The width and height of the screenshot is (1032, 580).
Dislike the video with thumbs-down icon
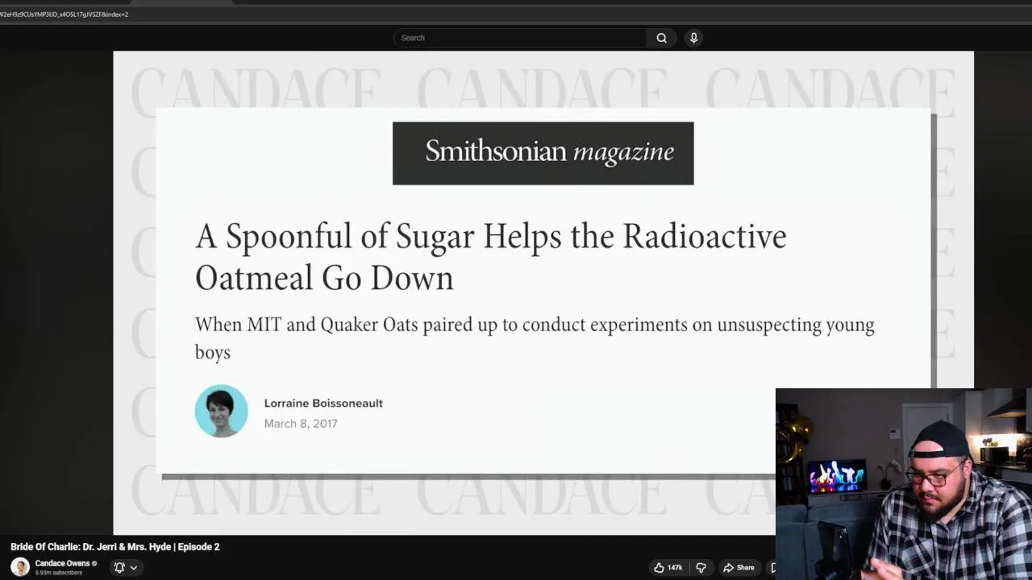click(701, 567)
